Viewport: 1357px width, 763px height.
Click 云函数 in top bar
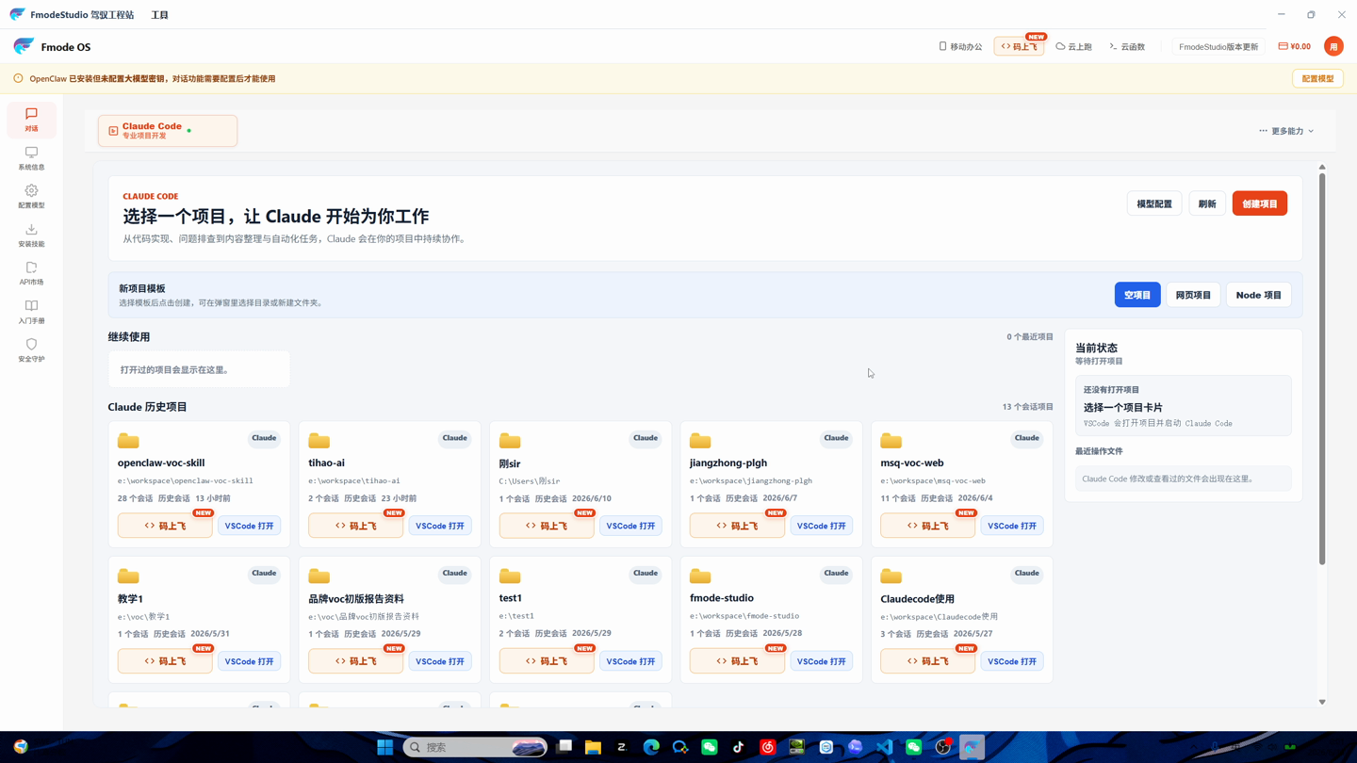click(1127, 46)
